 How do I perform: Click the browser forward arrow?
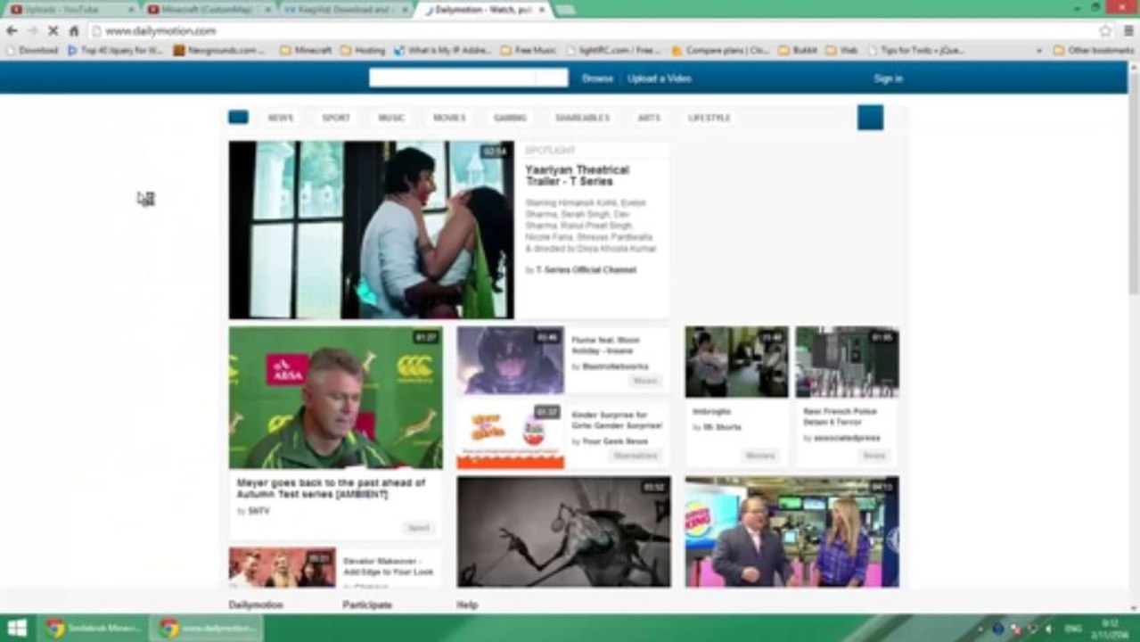pyautogui.click(x=32, y=30)
